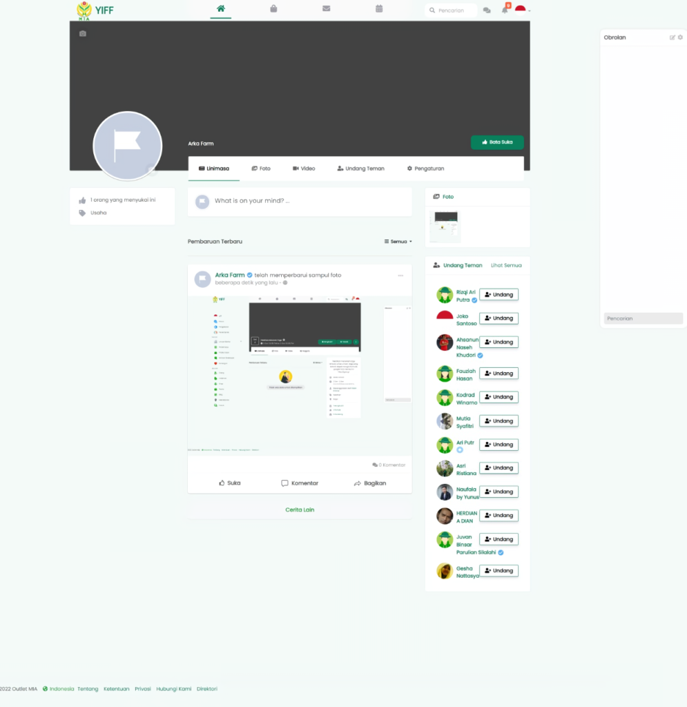Switch to the Foto tab
The height and width of the screenshot is (707, 687).
[261, 168]
